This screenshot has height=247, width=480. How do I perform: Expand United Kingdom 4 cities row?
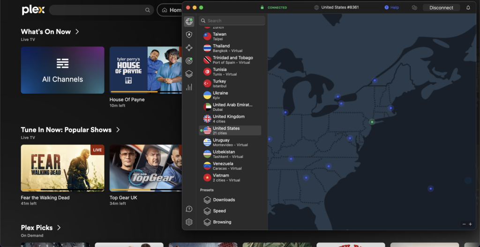pos(230,119)
